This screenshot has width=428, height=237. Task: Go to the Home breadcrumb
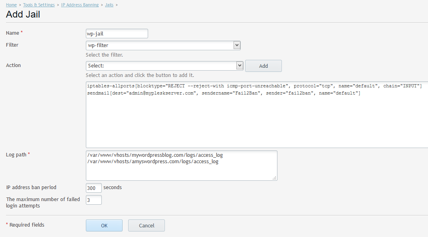tap(11, 5)
